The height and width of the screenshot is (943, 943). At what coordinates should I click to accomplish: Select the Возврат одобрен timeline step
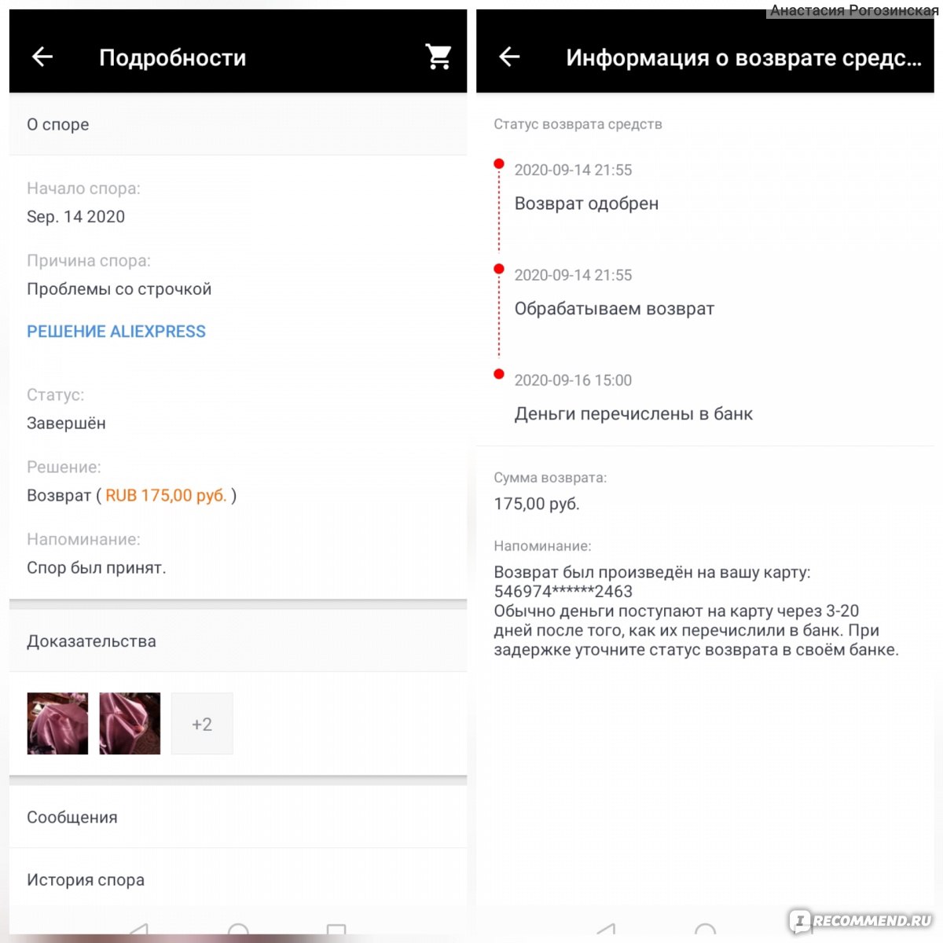(x=586, y=204)
